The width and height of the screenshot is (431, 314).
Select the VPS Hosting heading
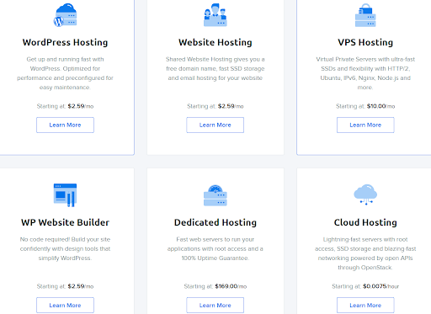(x=365, y=42)
